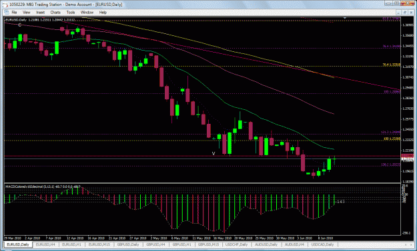Click the '2 May 2010' date on time axis

(159, 238)
